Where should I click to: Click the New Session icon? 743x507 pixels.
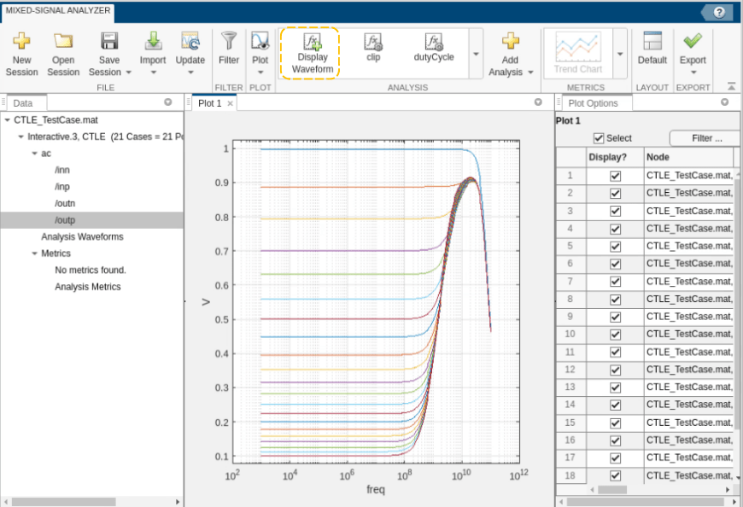[21, 41]
